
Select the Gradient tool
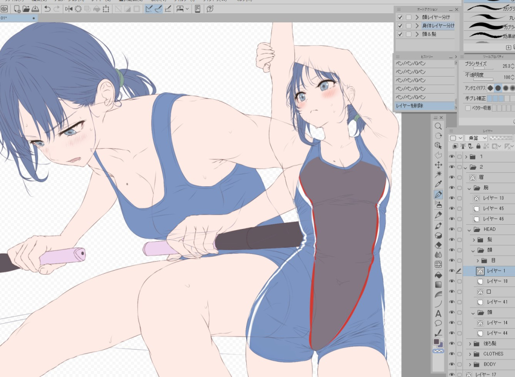[438, 284]
